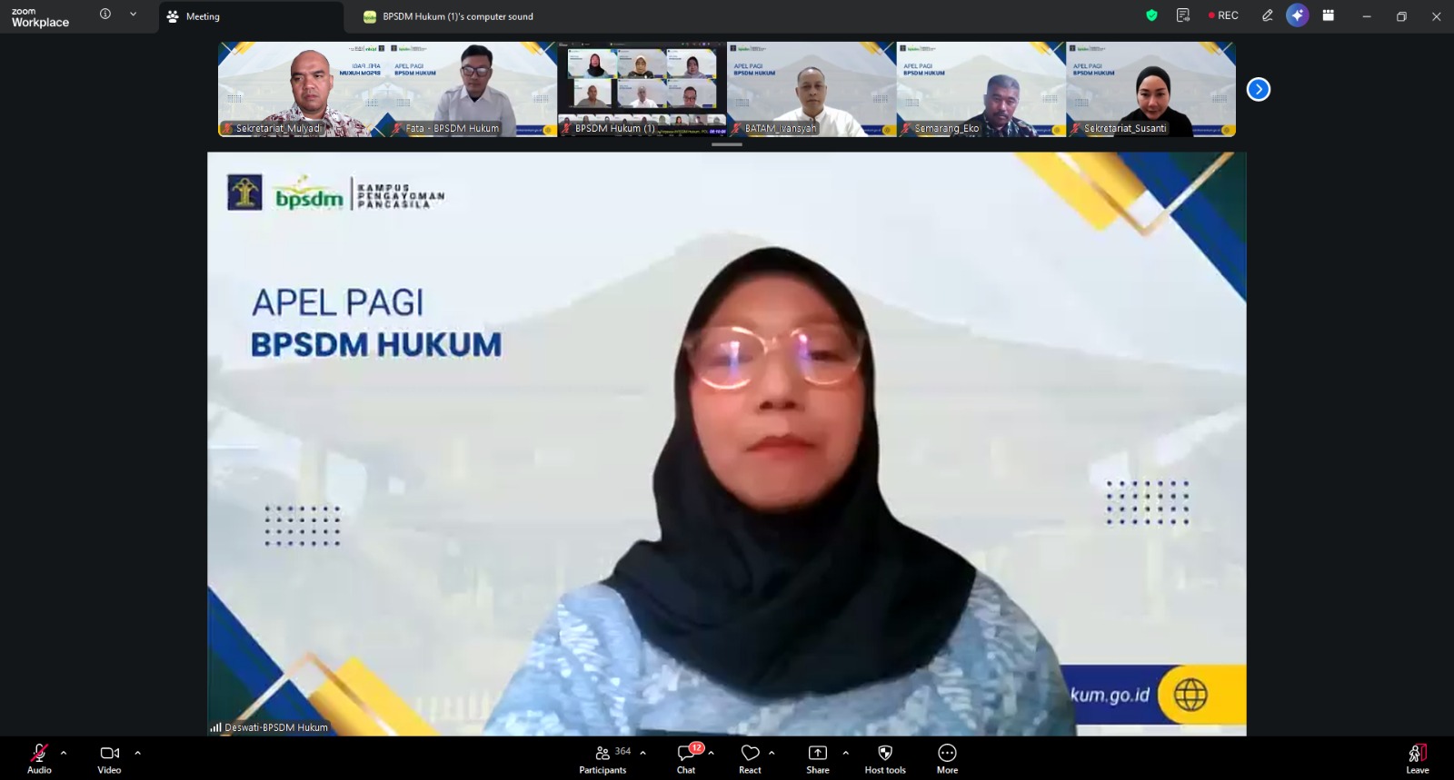Toggle camera with the Video button
This screenshot has width=1454, height=780.
click(x=109, y=758)
